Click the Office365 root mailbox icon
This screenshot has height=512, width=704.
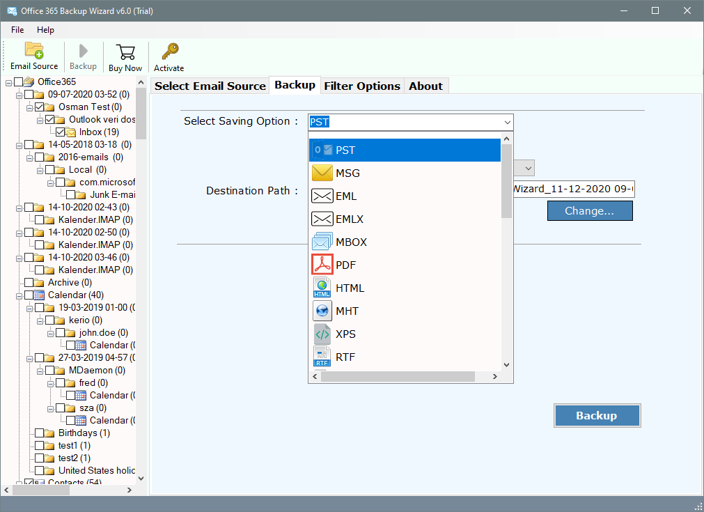29,82
